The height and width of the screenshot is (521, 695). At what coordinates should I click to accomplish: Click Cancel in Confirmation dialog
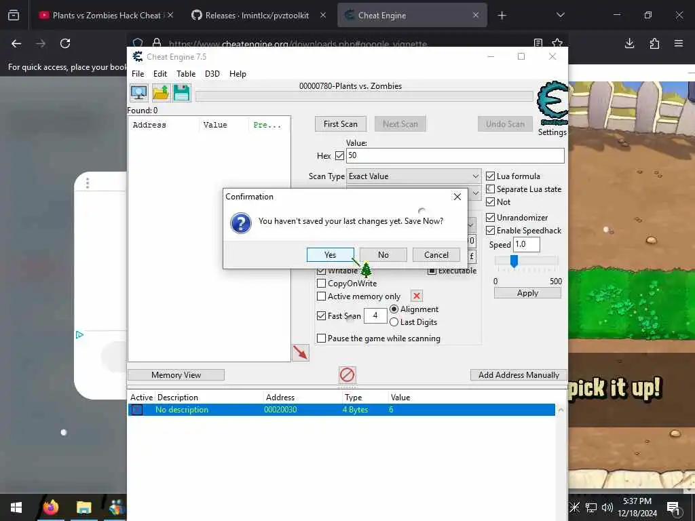click(x=436, y=255)
